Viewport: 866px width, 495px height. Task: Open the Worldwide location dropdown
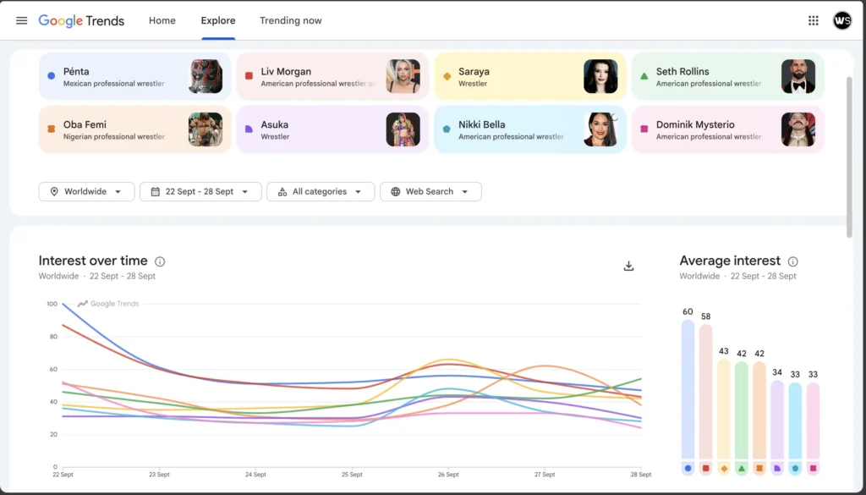[x=87, y=192]
